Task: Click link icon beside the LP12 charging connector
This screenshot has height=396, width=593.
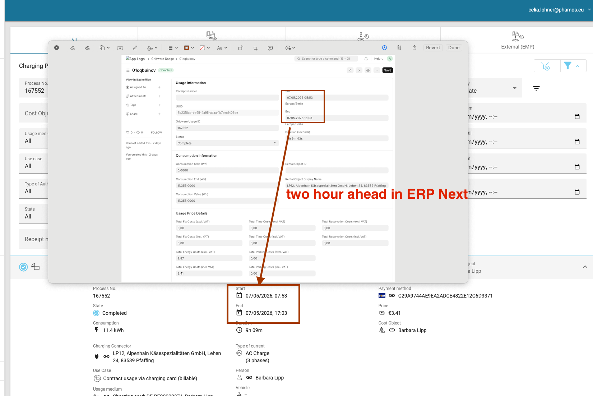Action: [x=106, y=357]
